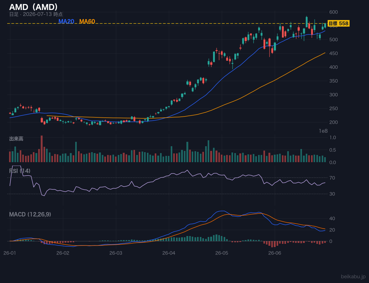Screen dimensions: 369x283
Task: Click the 600 price axis label
Action: tap(334, 12)
